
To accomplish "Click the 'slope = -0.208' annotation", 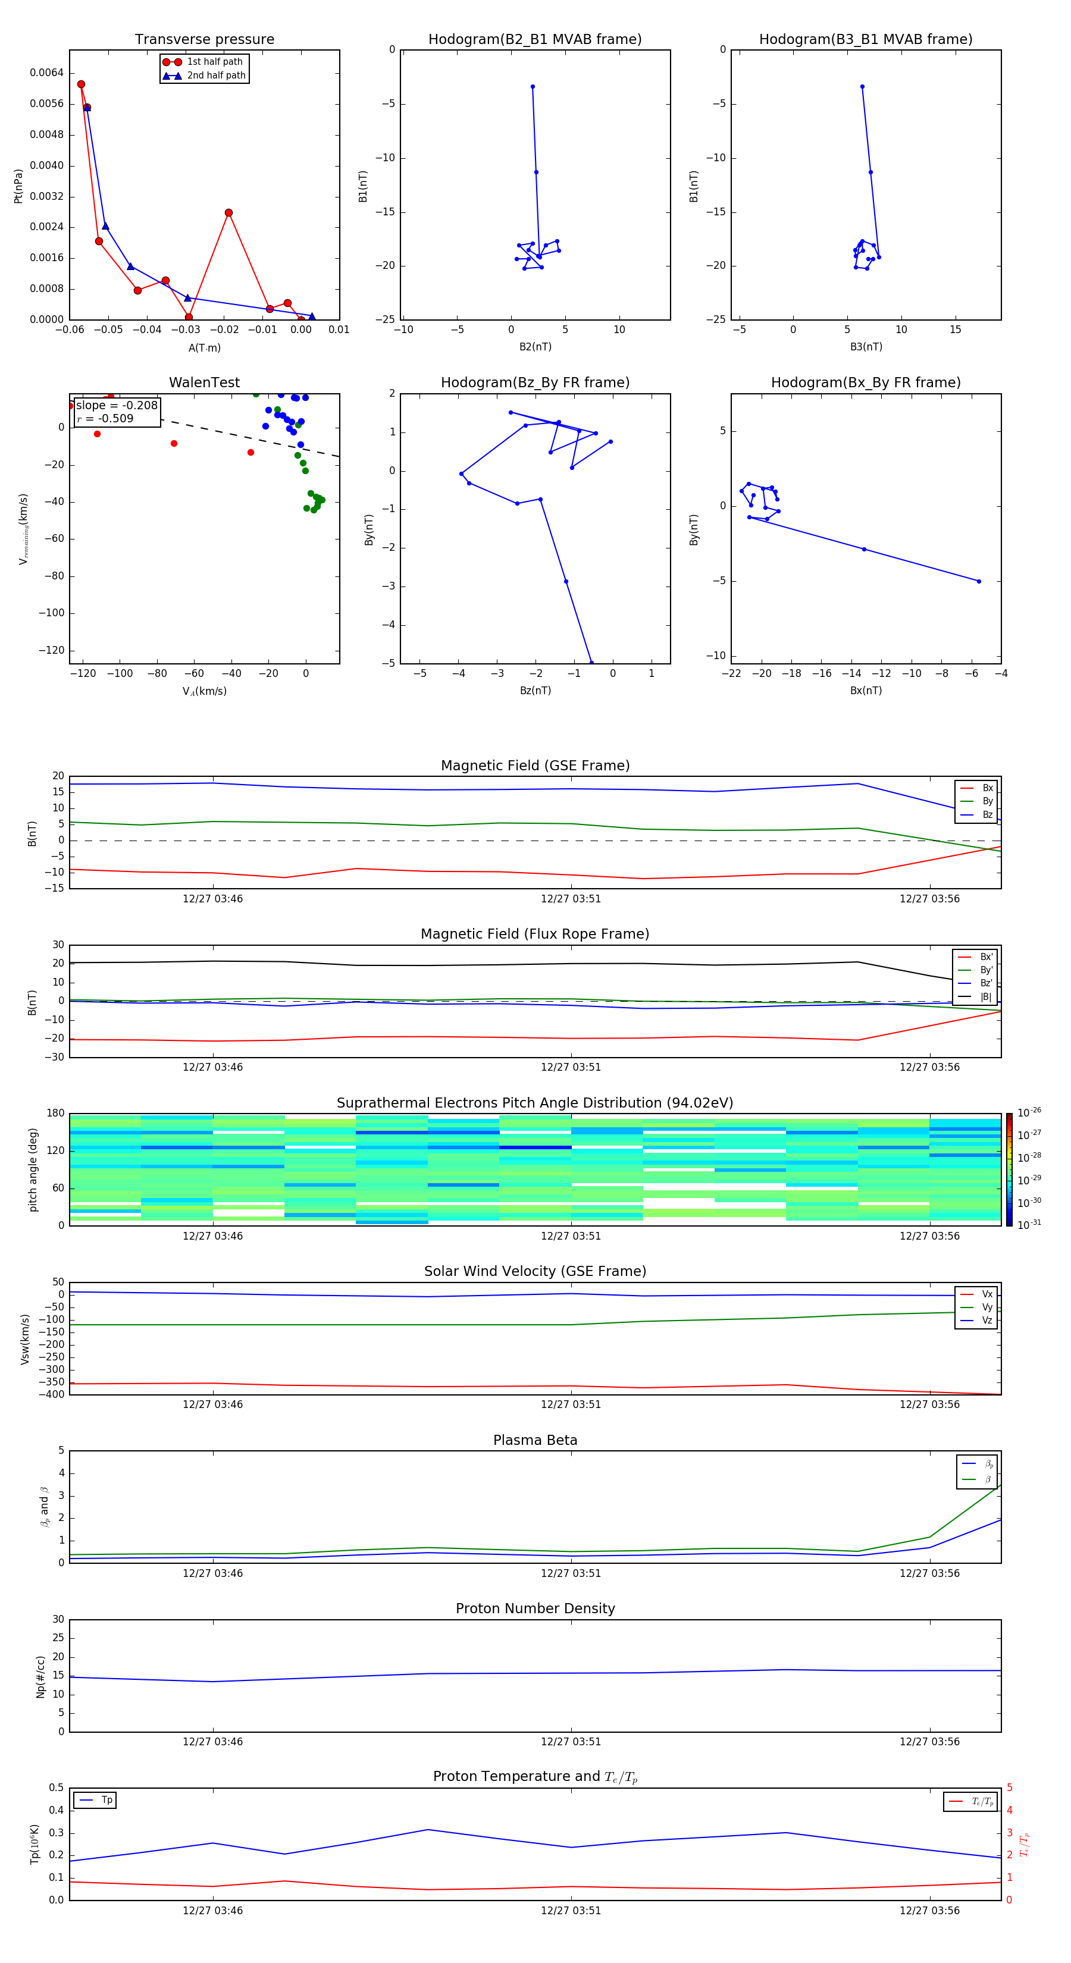I will [x=117, y=406].
